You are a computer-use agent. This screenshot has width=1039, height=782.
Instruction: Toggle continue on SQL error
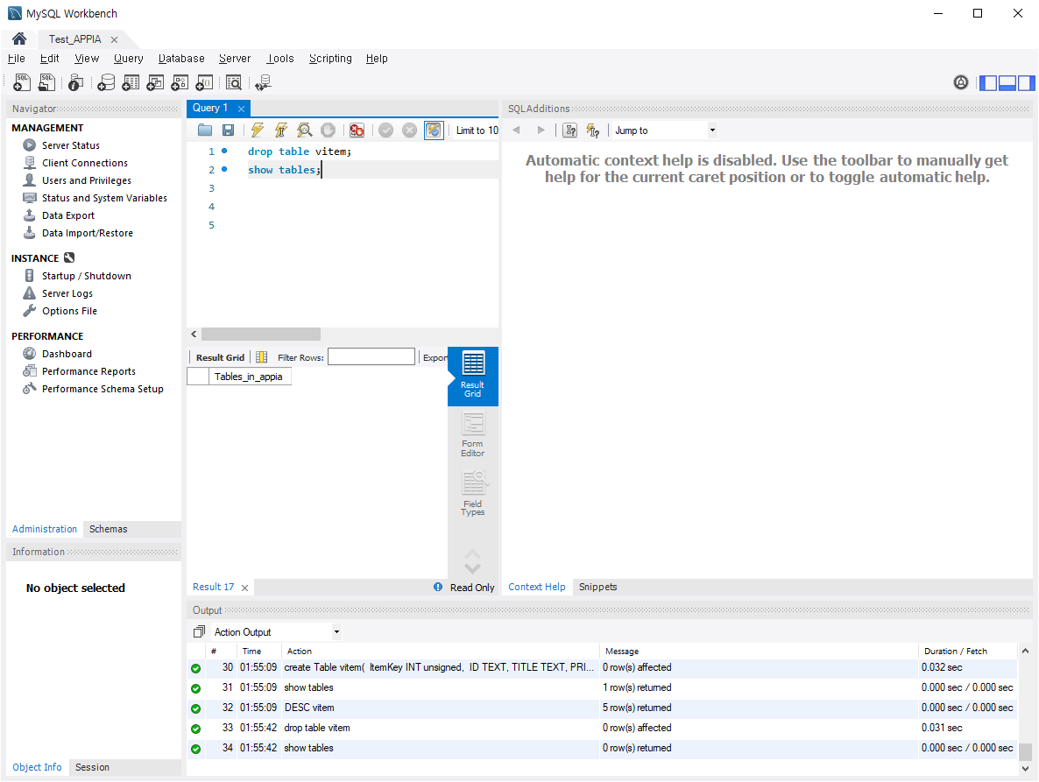coord(357,130)
